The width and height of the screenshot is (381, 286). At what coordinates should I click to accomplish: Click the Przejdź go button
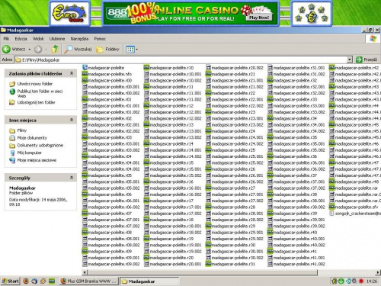click(367, 59)
